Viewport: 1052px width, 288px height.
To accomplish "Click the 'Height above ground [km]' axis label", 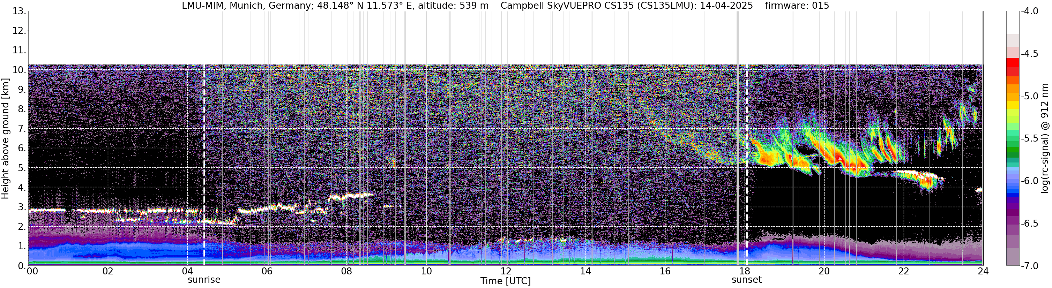I will pyautogui.click(x=5, y=139).
